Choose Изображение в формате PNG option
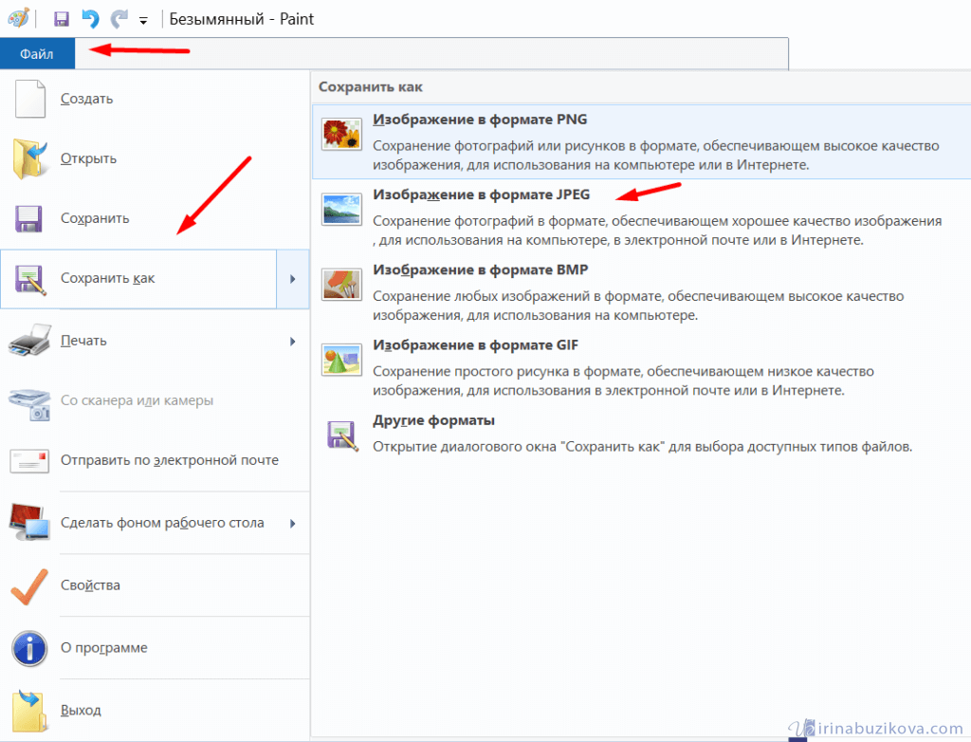 click(x=480, y=120)
